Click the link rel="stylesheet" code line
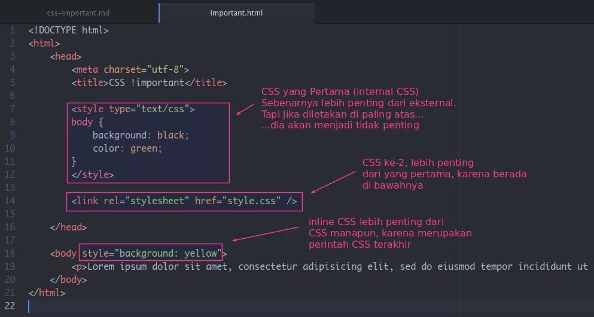Screen dimensions: 594x317 184,201
